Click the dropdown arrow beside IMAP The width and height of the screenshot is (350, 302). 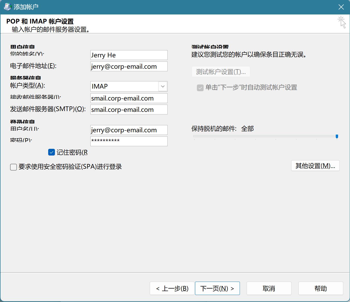point(163,86)
